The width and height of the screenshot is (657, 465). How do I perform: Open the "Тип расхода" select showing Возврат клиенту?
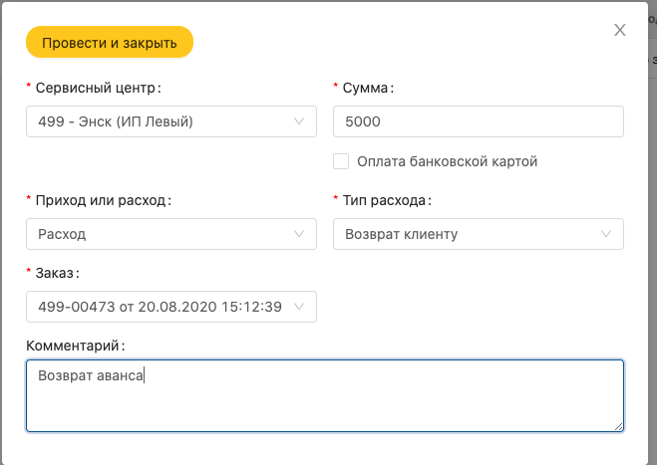tap(469, 234)
